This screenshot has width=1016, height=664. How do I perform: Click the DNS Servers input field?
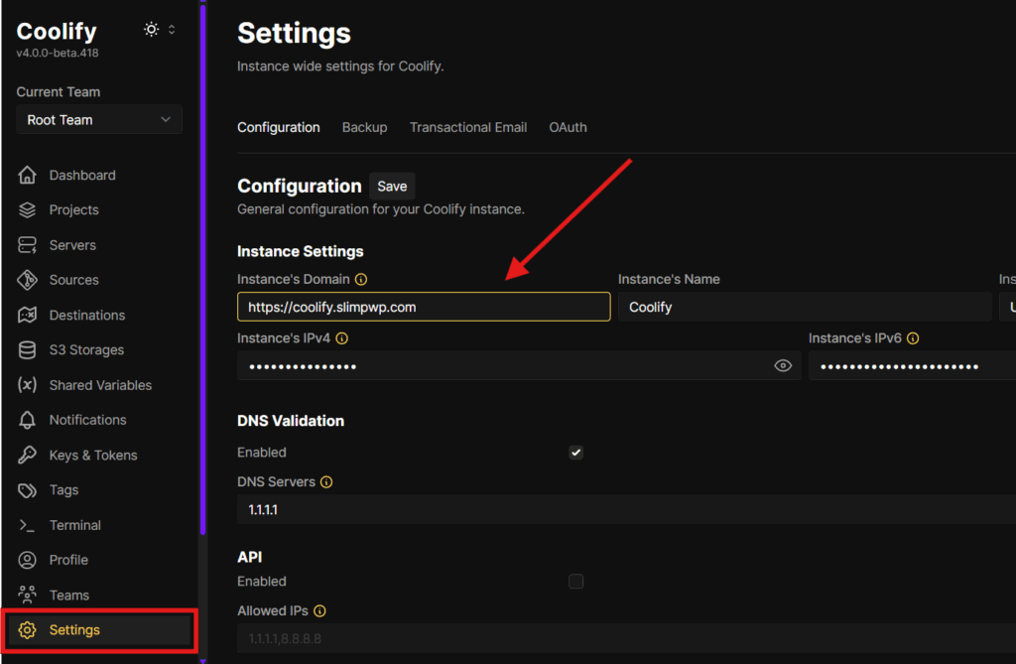pos(627,510)
